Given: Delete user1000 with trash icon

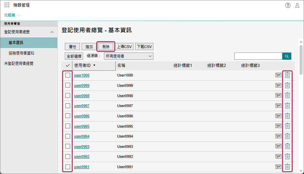Looking at the screenshot, I should click(288, 75).
